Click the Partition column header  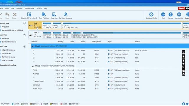coord(34,42)
